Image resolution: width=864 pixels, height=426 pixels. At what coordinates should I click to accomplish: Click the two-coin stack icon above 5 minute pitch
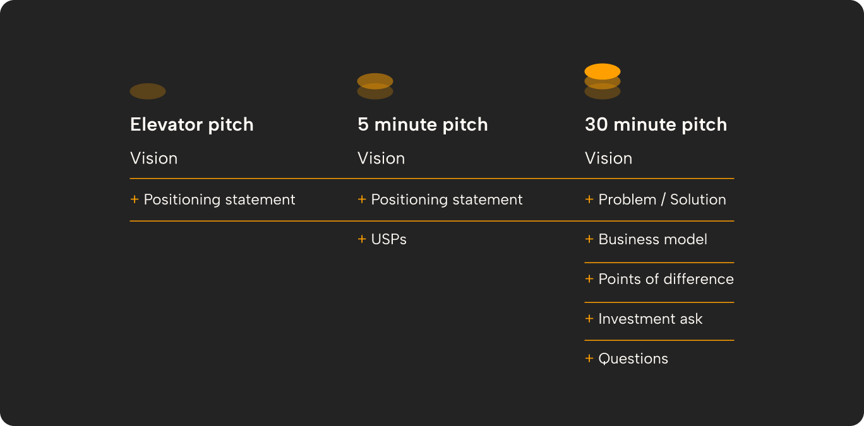[375, 86]
